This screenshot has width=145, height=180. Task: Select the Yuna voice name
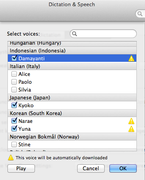[25, 129]
